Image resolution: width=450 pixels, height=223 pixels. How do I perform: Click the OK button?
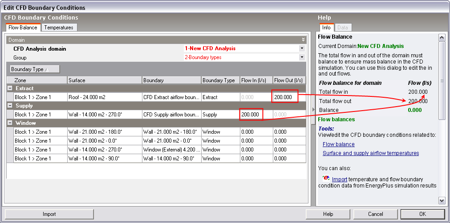pyautogui.click(x=422, y=214)
